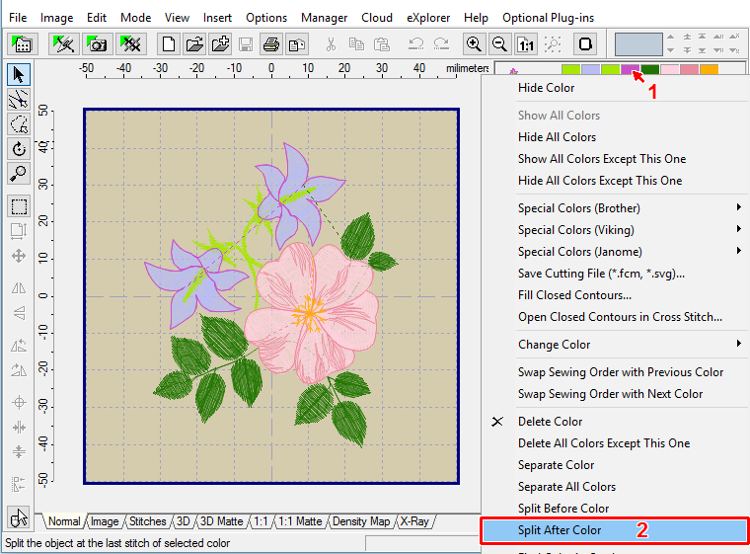Open the Manager menu
This screenshot has width=750, height=554.
[x=324, y=18]
